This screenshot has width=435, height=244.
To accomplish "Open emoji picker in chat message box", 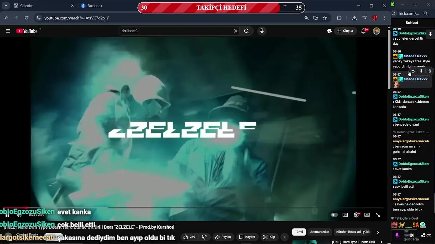I will point(411,235).
